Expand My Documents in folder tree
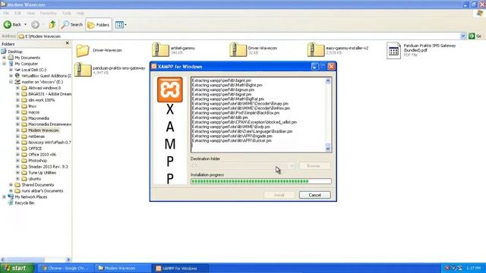This screenshot has width=486, height=273. pyautogui.click(x=4, y=58)
